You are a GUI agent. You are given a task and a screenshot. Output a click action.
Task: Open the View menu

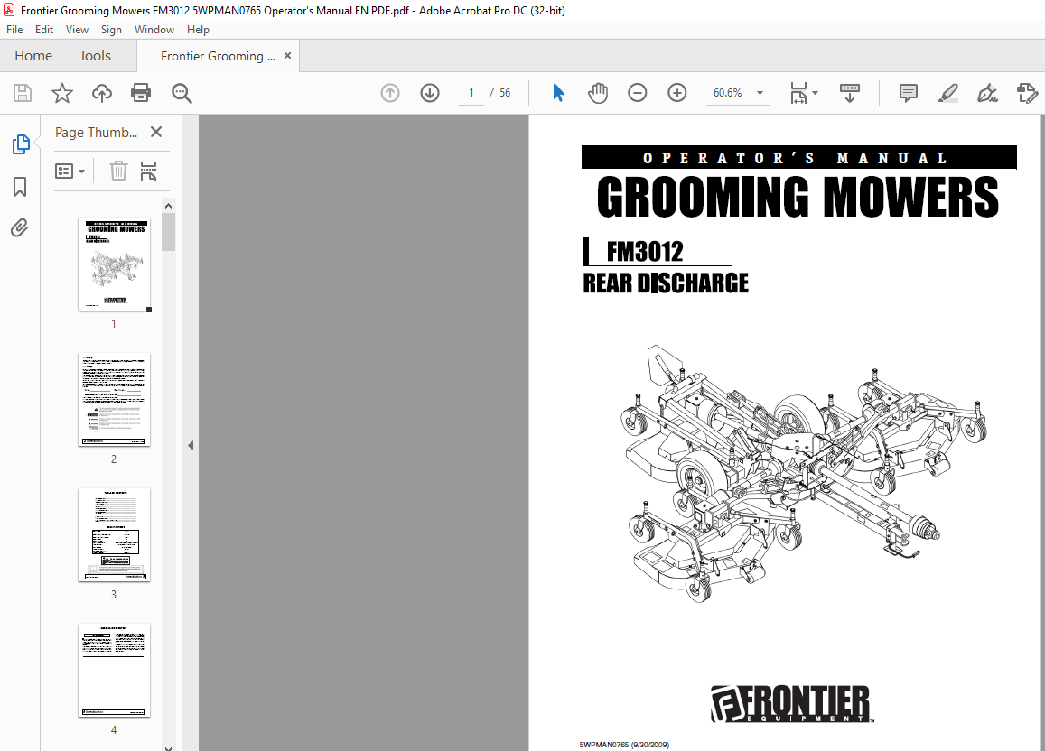tap(77, 29)
